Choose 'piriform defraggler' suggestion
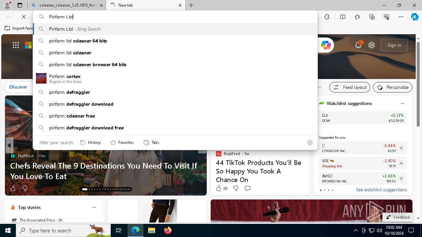This screenshot has height=237, width=422. pyautogui.click(x=175, y=92)
